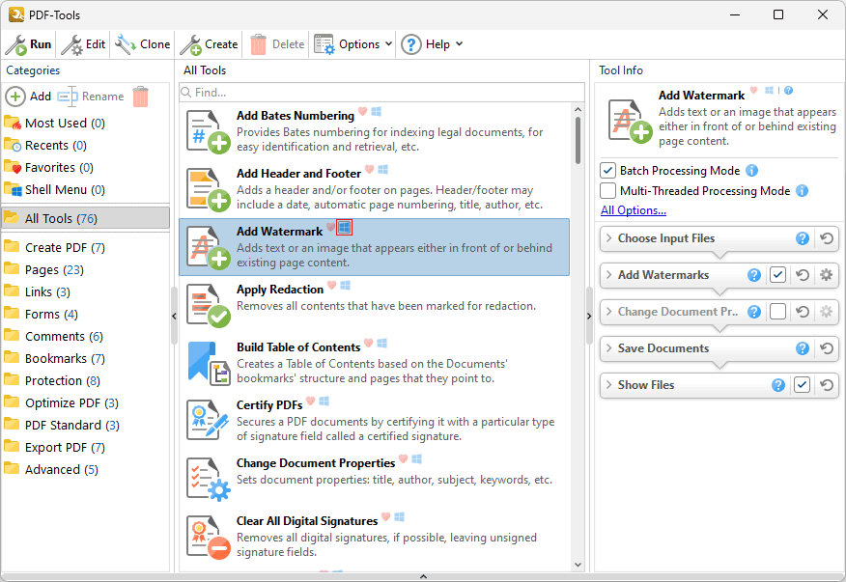Toggle Batch Processing Mode checkbox
This screenshot has height=582, width=846.
coord(608,171)
